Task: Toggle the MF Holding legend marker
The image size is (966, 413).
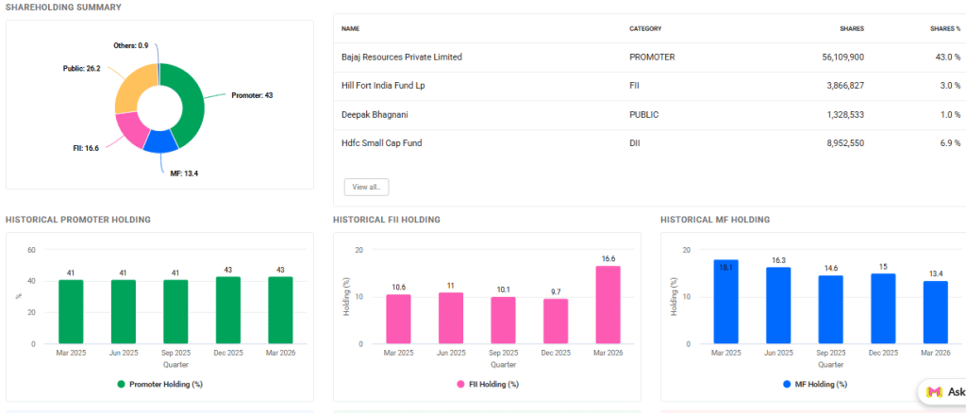Action: point(787,384)
